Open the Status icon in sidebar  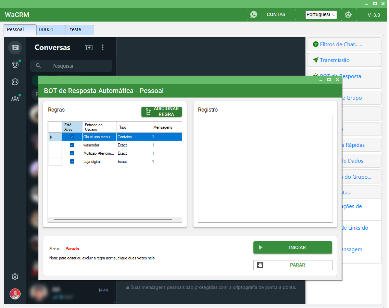click(15, 64)
